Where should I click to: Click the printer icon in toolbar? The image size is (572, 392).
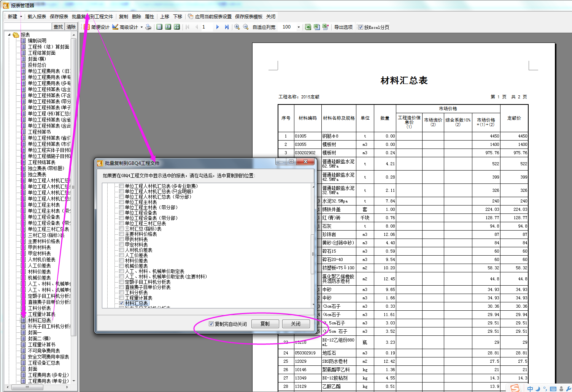[x=148, y=27]
